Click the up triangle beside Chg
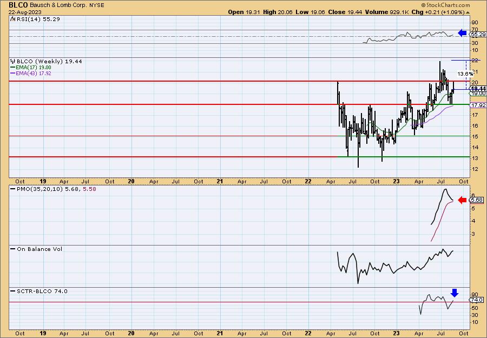Image resolution: width=487 pixels, height=338 pixels. click(468, 12)
